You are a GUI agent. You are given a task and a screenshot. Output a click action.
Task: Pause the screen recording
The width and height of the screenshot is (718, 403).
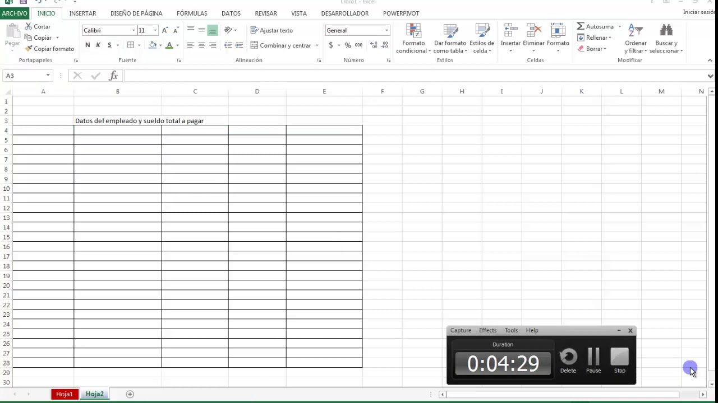(593, 360)
